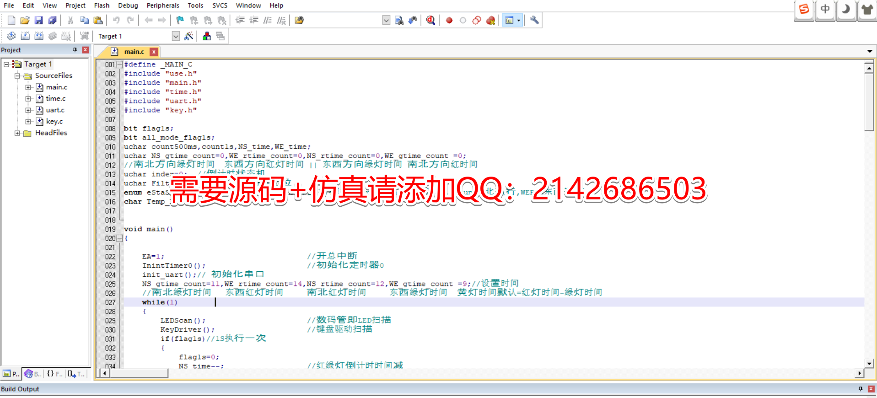This screenshot has width=877, height=398.
Task: Pin the Project panel
Action: click(75, 50)
